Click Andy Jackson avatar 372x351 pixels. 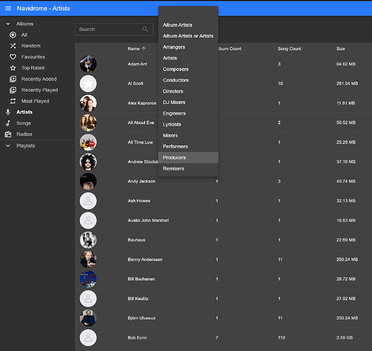point(88,181)
